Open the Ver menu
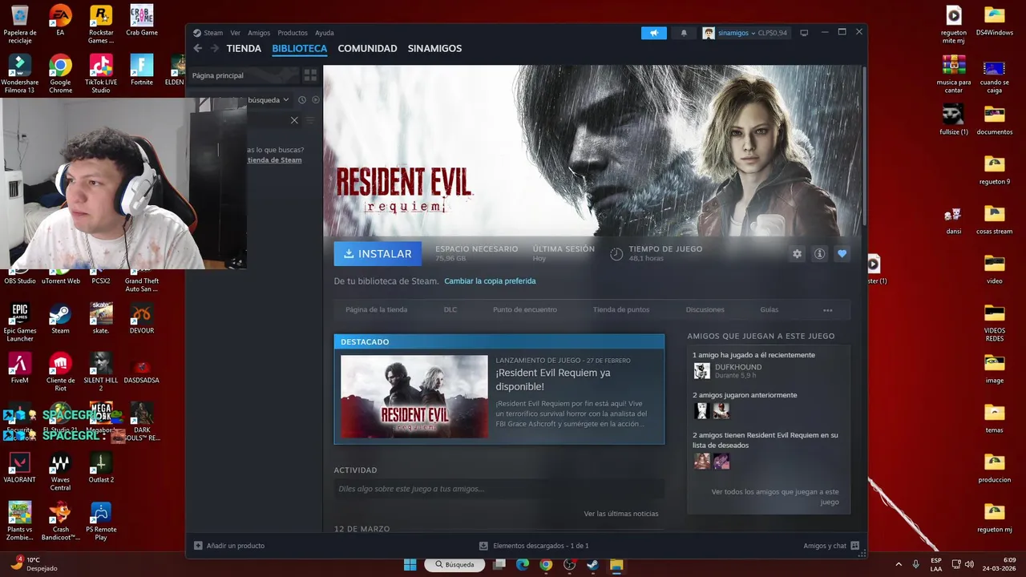The width and height of the screenshot is (1026, 577). coord(235,33)
